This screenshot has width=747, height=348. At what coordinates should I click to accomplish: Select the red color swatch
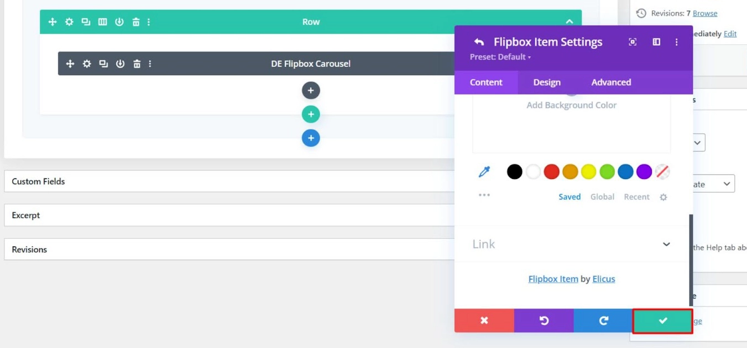click(551, 172)
